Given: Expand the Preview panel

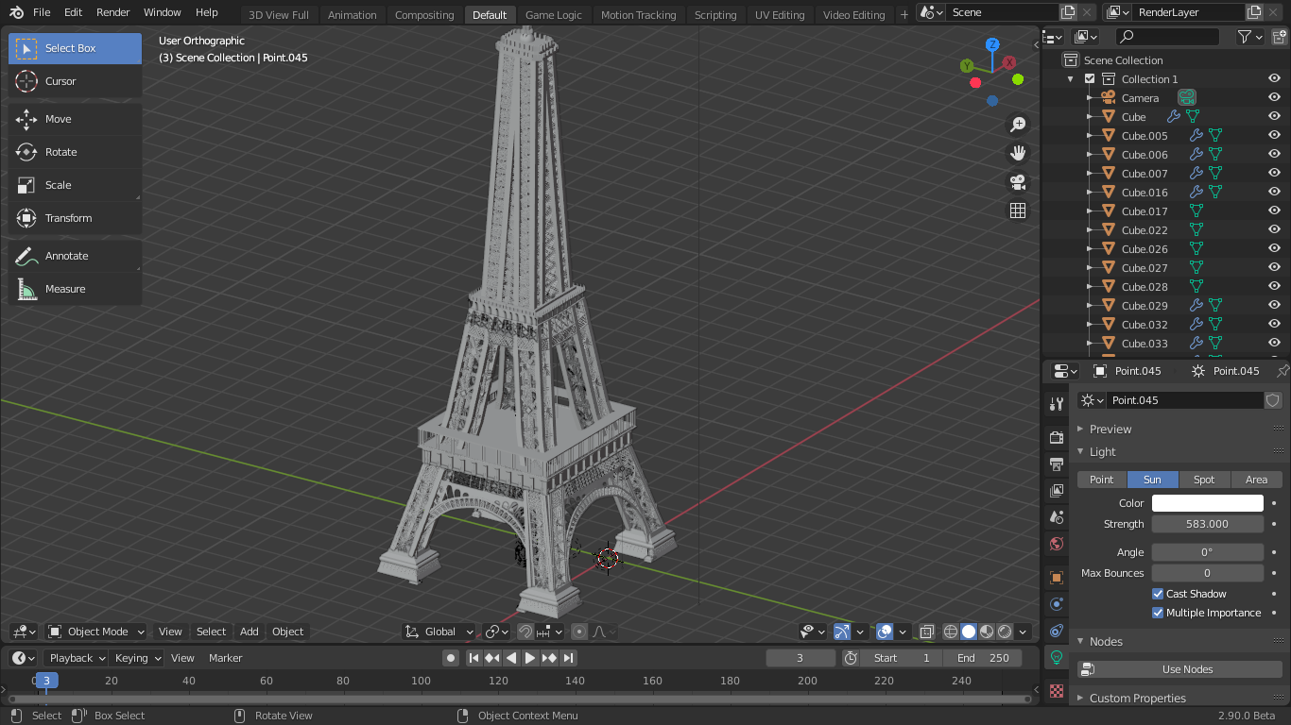Looking at the screenshot, I should point(1110,429).
